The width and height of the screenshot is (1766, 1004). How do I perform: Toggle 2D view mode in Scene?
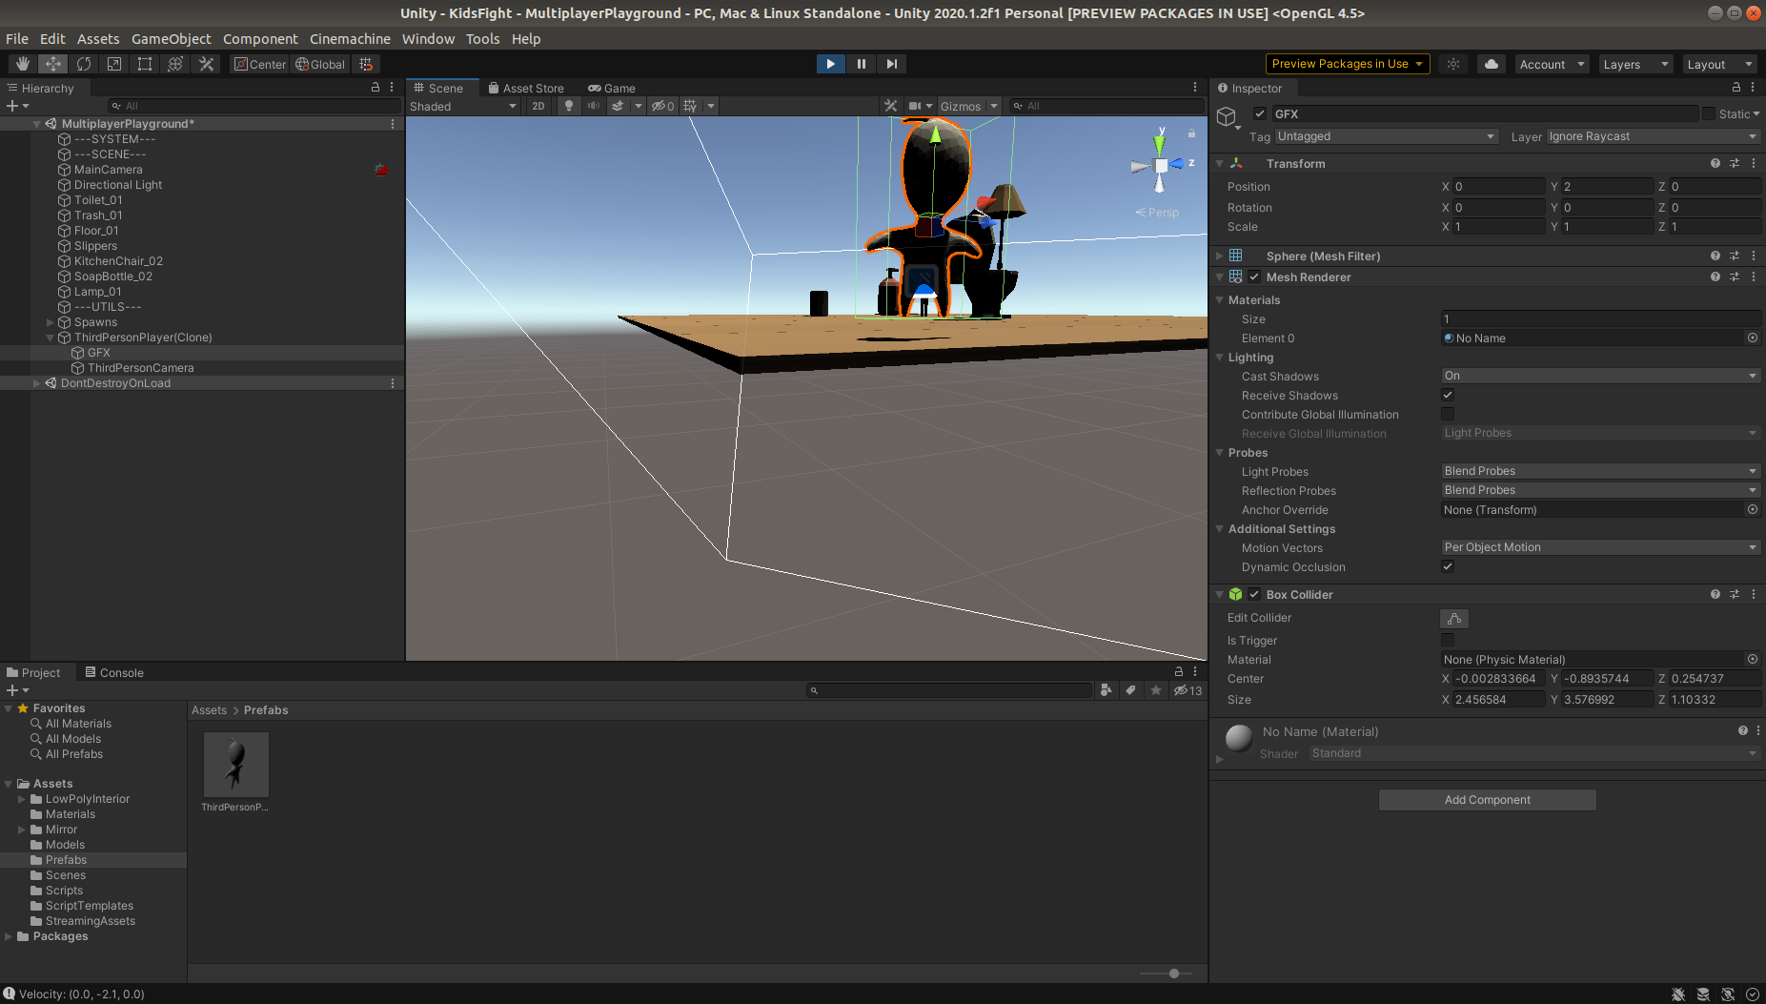(538, 106)
